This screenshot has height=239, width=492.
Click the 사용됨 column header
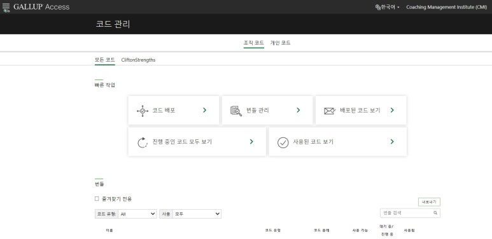tap(409, 230)
